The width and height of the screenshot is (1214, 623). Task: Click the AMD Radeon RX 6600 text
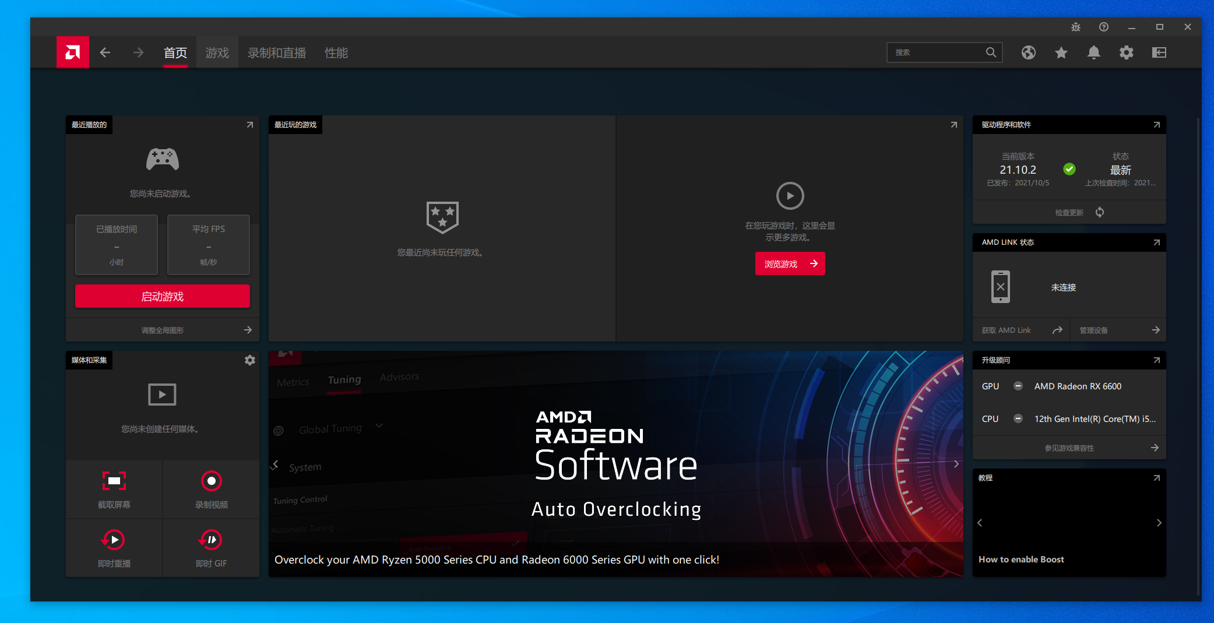(1078, 386)
